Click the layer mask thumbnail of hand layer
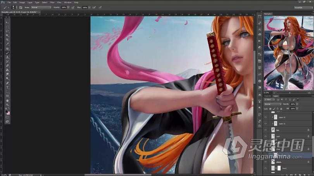This screenshot has width=314, height=176. tap(279, 168)
